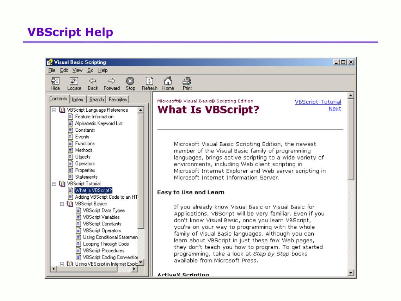Viewport: 401px width, 301px height.
Task: Click the page icon beside Properties
Action: point(71,170)
